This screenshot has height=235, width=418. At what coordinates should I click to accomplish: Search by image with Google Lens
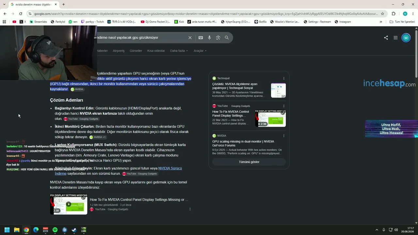[218, 38]
